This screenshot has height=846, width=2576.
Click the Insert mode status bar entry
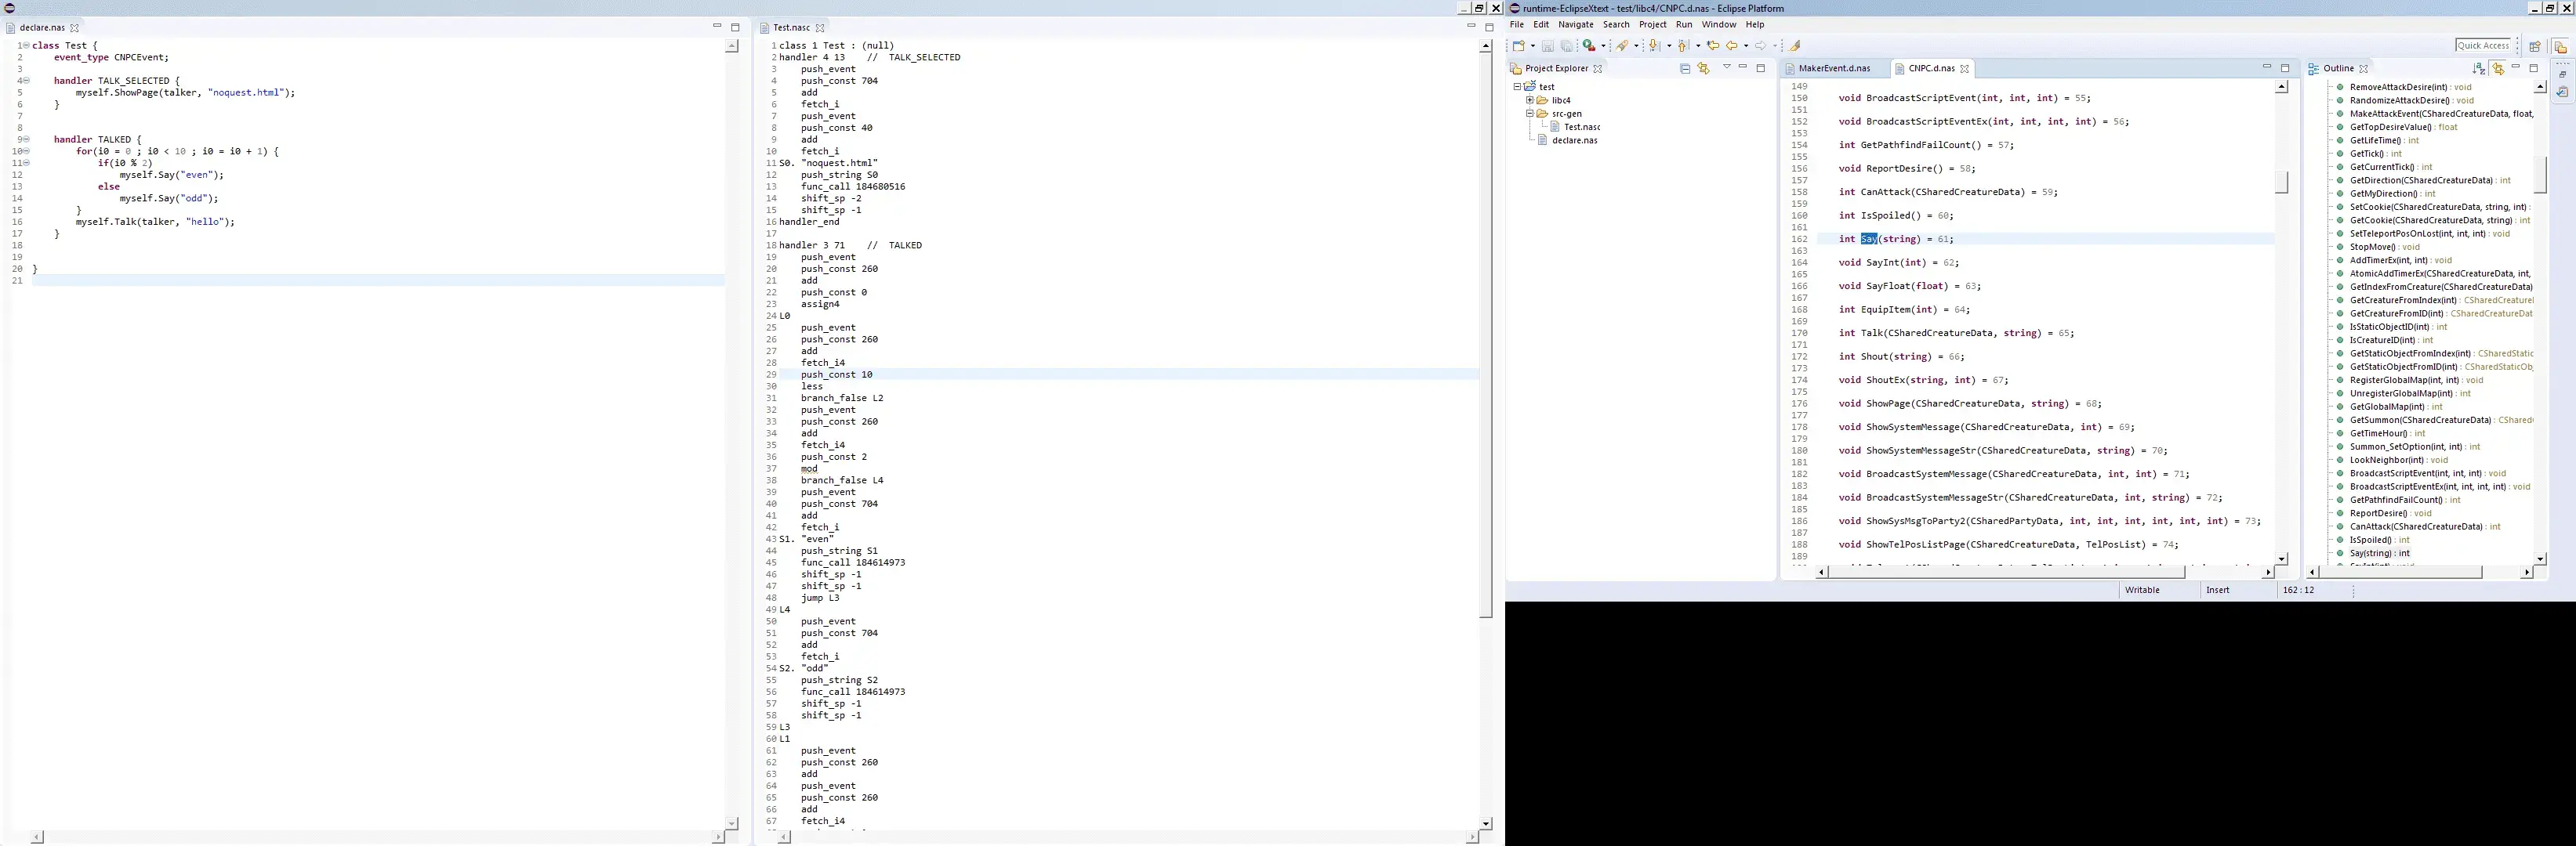(2218, 591)
